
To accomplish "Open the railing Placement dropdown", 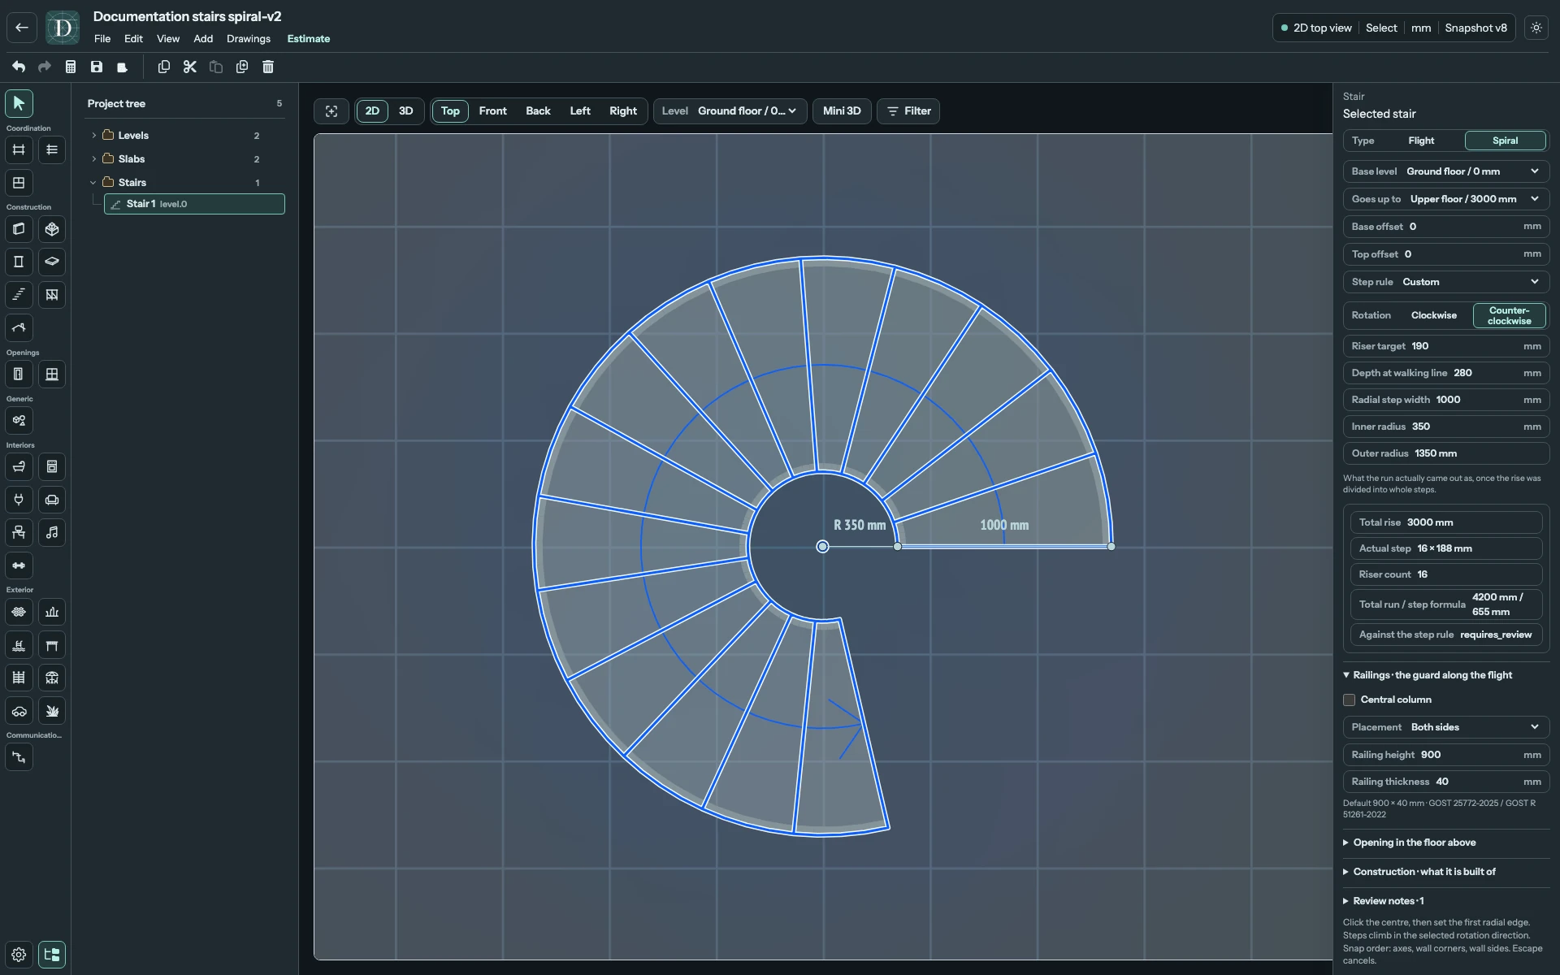I will click(1445, 727).
